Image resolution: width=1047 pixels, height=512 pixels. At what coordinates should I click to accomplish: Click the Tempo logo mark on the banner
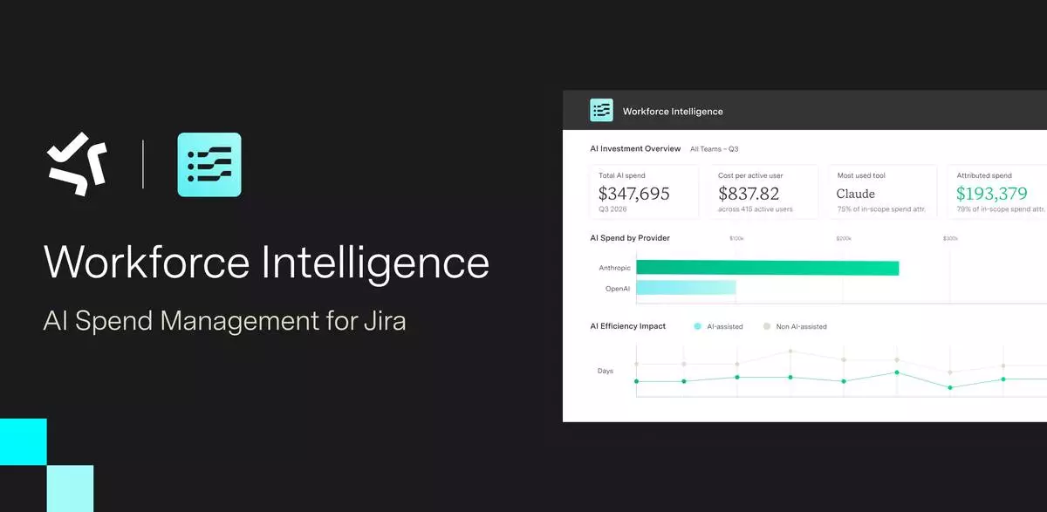[78, 164]
